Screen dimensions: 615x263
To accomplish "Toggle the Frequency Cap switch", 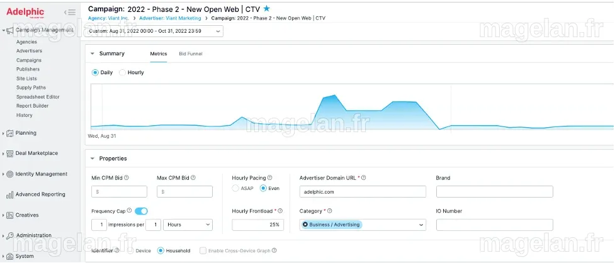I will coord(141,211).
